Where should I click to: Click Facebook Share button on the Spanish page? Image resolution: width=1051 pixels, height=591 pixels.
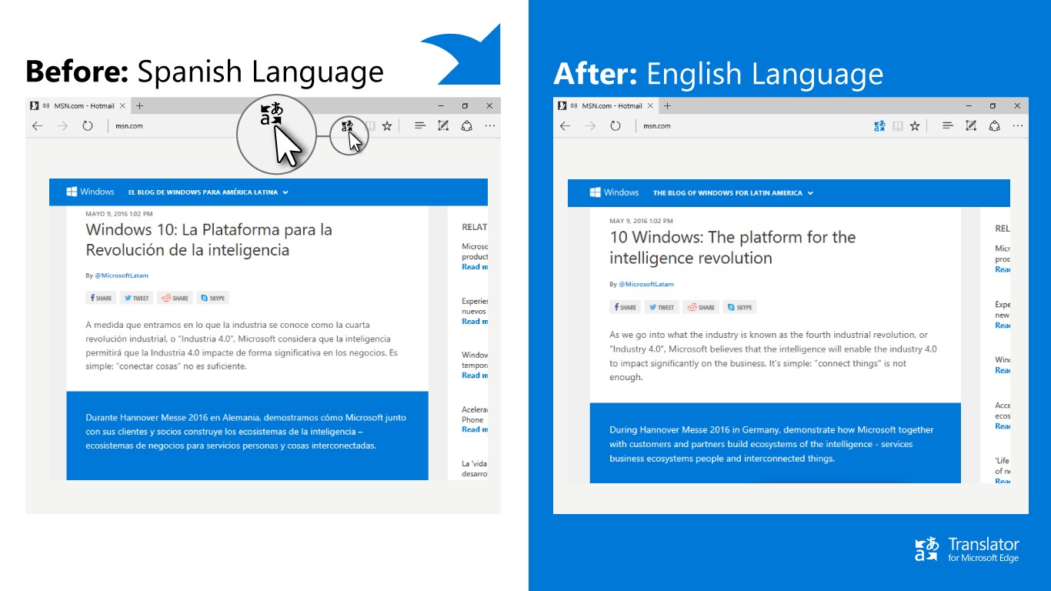(101, 298)
